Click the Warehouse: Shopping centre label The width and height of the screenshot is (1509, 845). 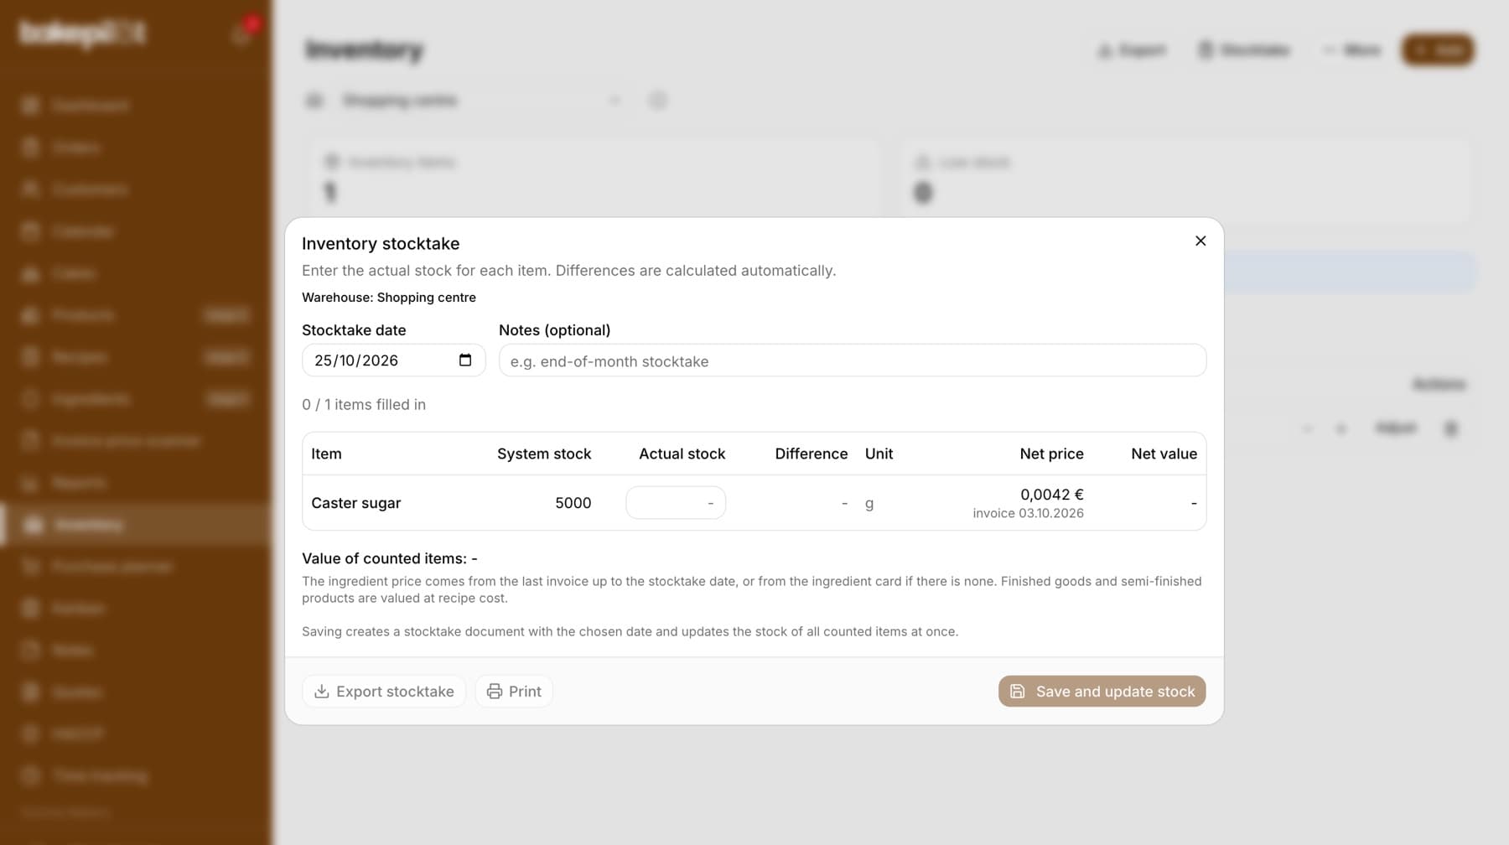click(x=389, y=298)
